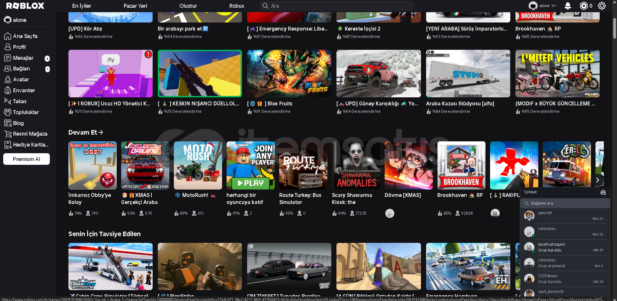Screen dimensions: 617x301
Task: Open Emergency Hamburg thumbnail
Action: [468, 267]
